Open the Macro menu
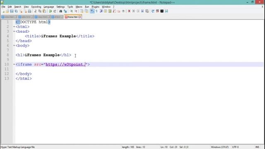This screenshot has width=265, height=149. 79,7
